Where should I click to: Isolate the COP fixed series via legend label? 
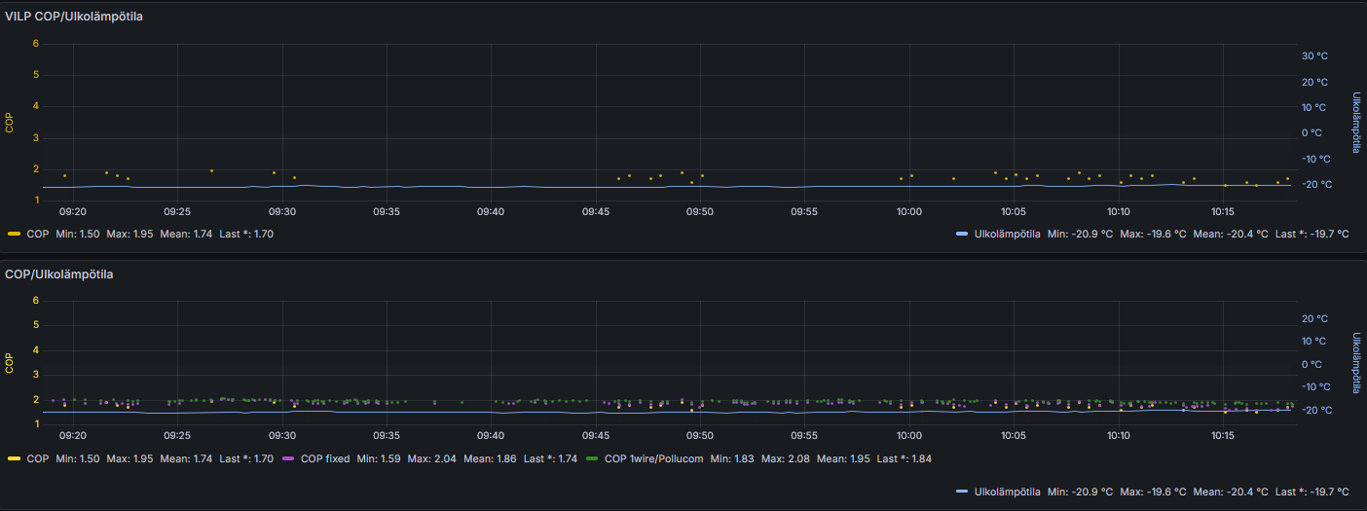324,458
